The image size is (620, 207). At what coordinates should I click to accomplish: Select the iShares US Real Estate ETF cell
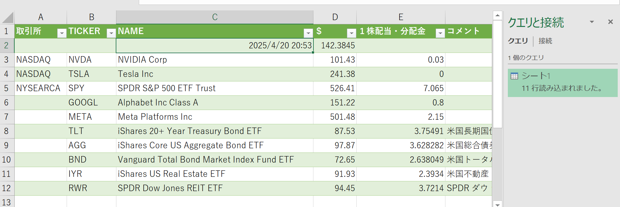(215, 174)
